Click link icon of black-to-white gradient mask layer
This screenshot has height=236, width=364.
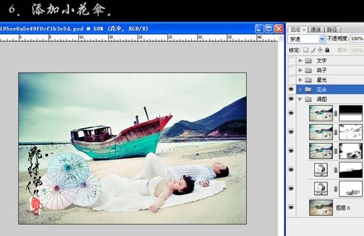coord(335,113)
